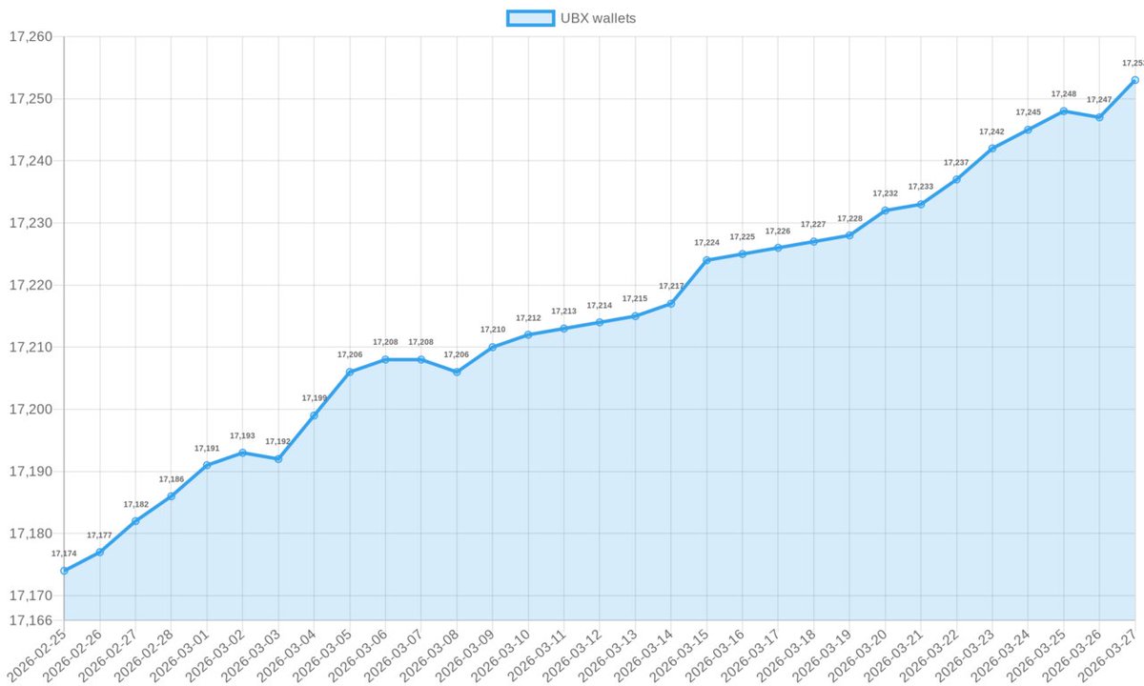This screenshot has height=686, width=1144.
Task: Click the value label 17,174
Action: [65, 552]
